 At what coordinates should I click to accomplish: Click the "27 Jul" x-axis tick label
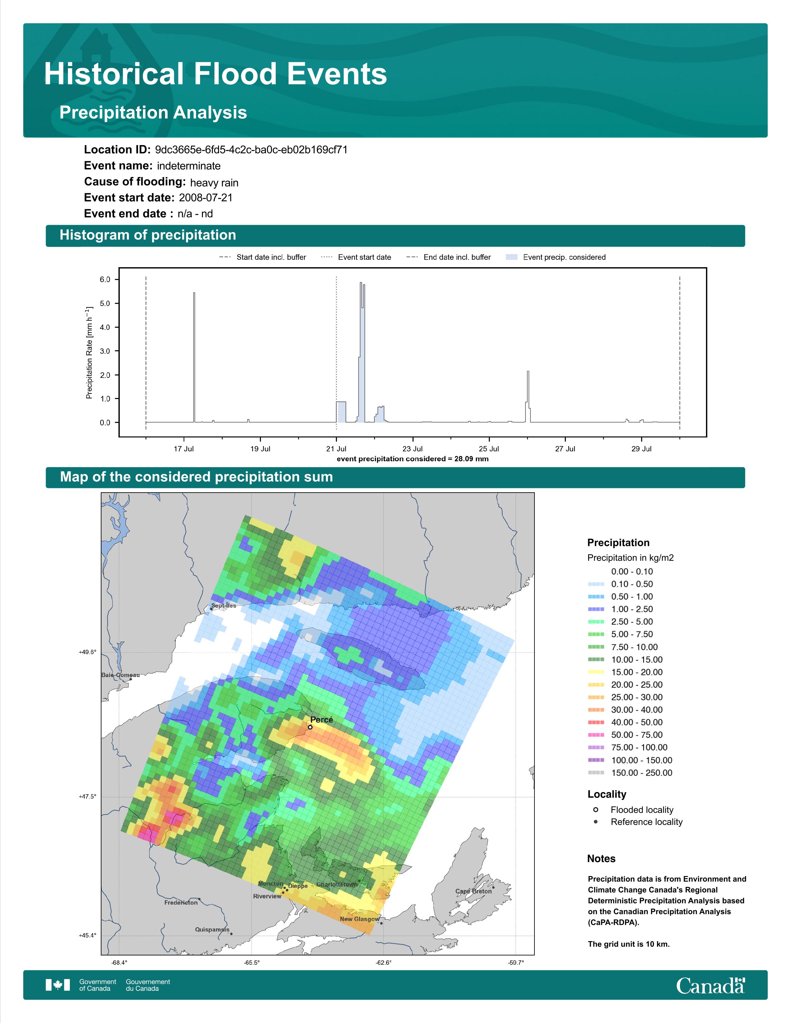565,449
